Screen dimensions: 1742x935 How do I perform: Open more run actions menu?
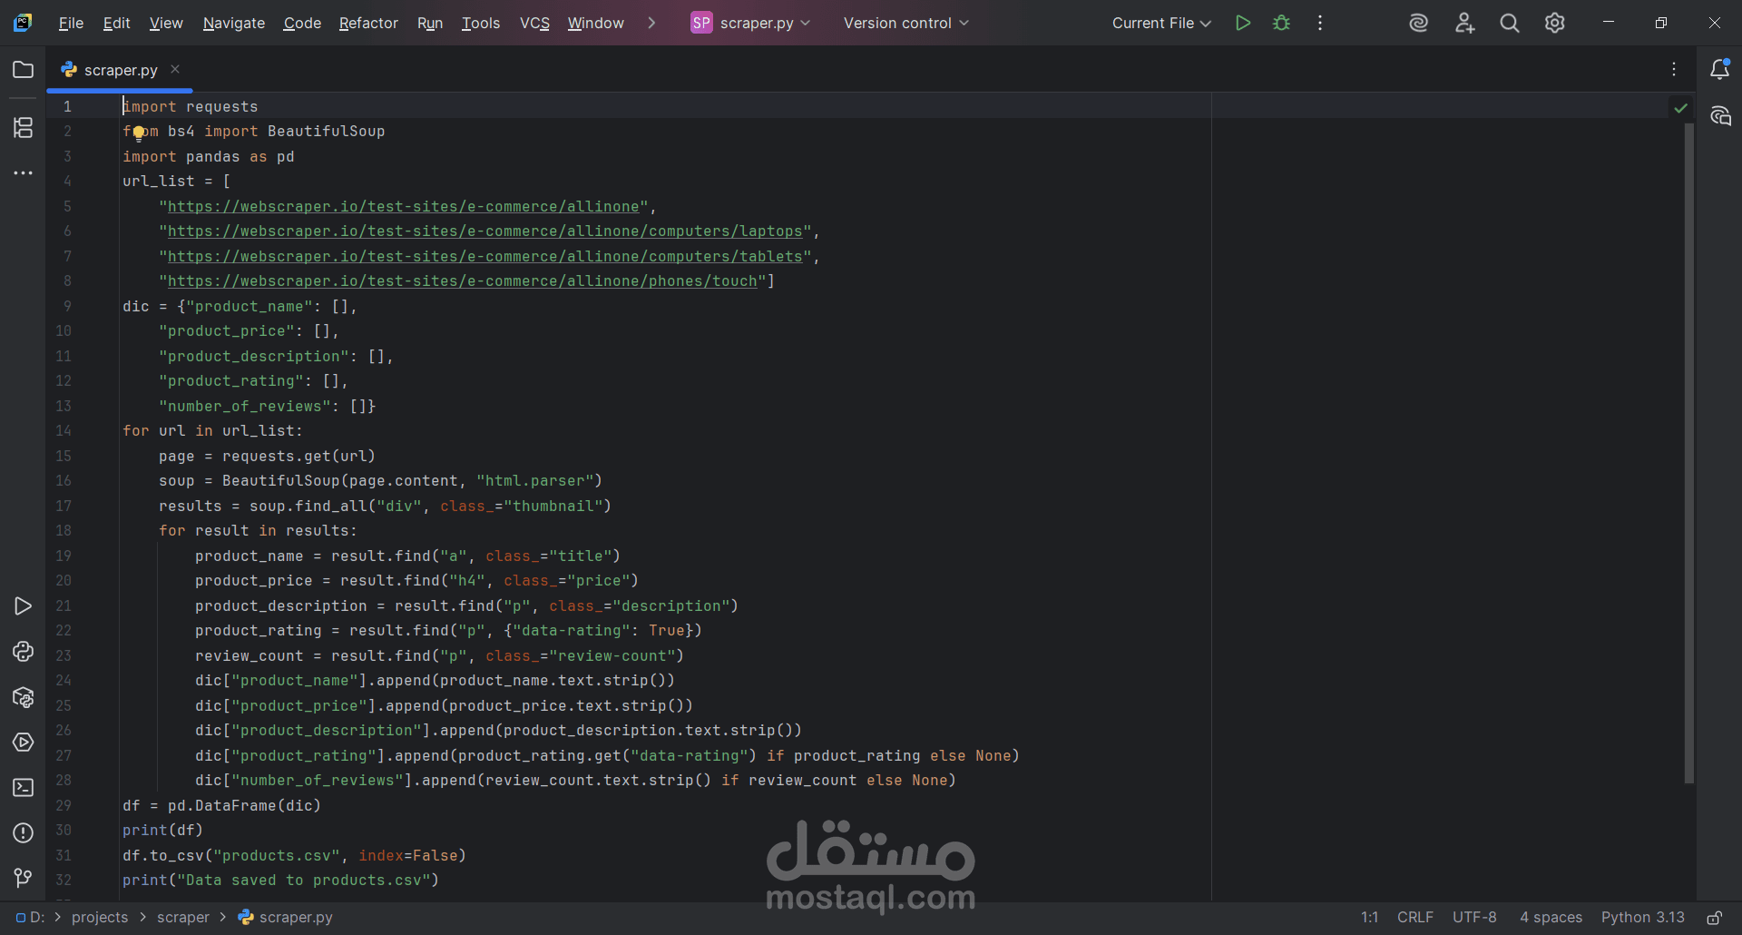point(1320,23)
